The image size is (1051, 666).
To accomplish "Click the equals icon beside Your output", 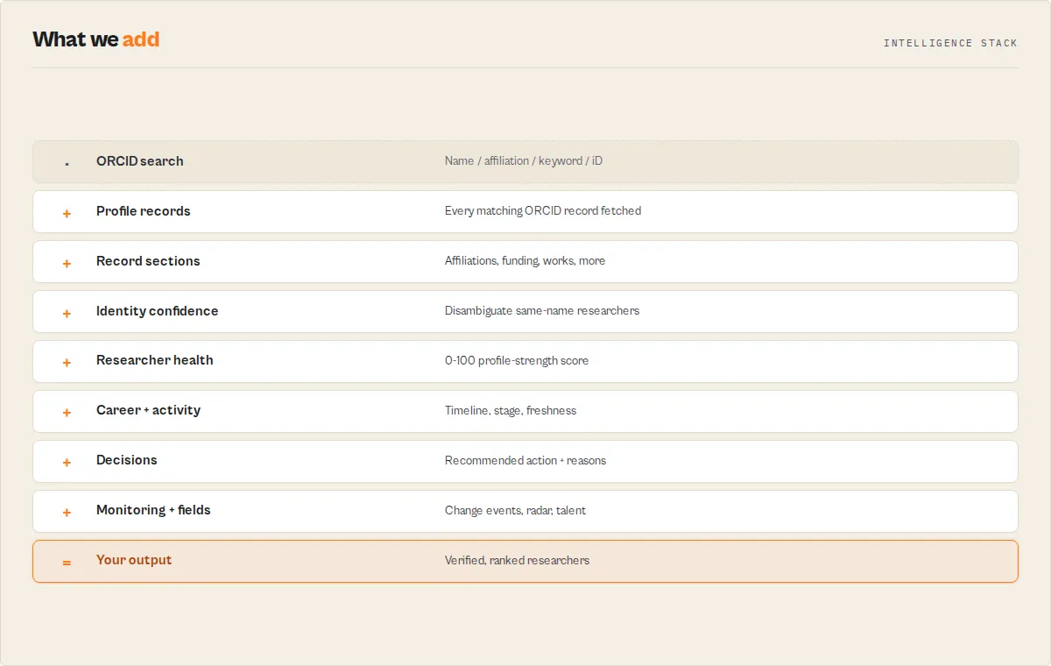I will click(67, 562).
